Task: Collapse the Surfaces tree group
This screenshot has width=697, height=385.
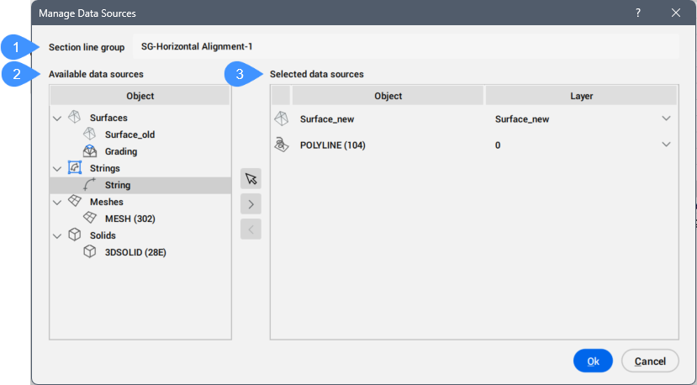Action: (57, 119)
